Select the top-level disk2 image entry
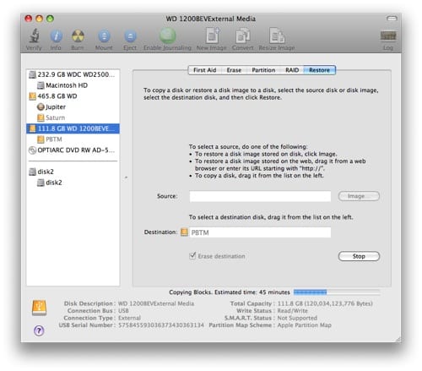This screenshot has height=371, width=422. point(73,172)
